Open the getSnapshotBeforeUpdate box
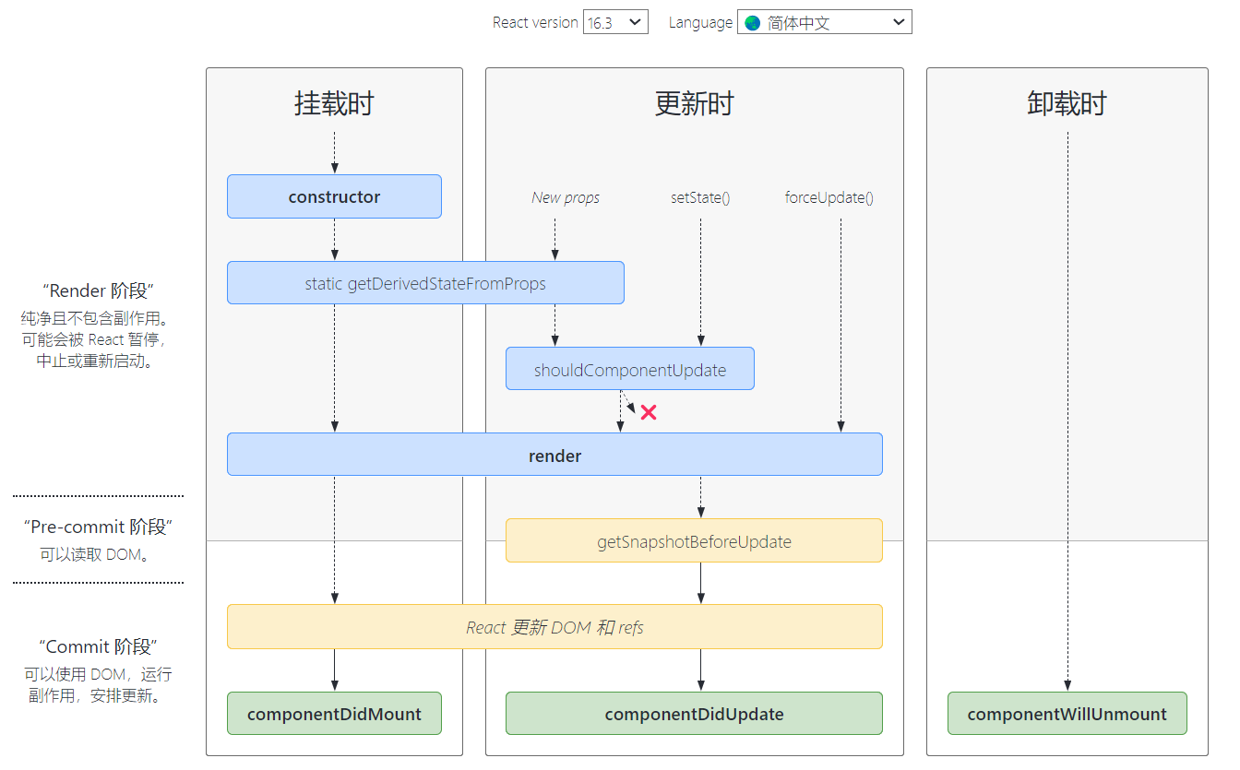Screen dimensions: 1240x770 694,540
